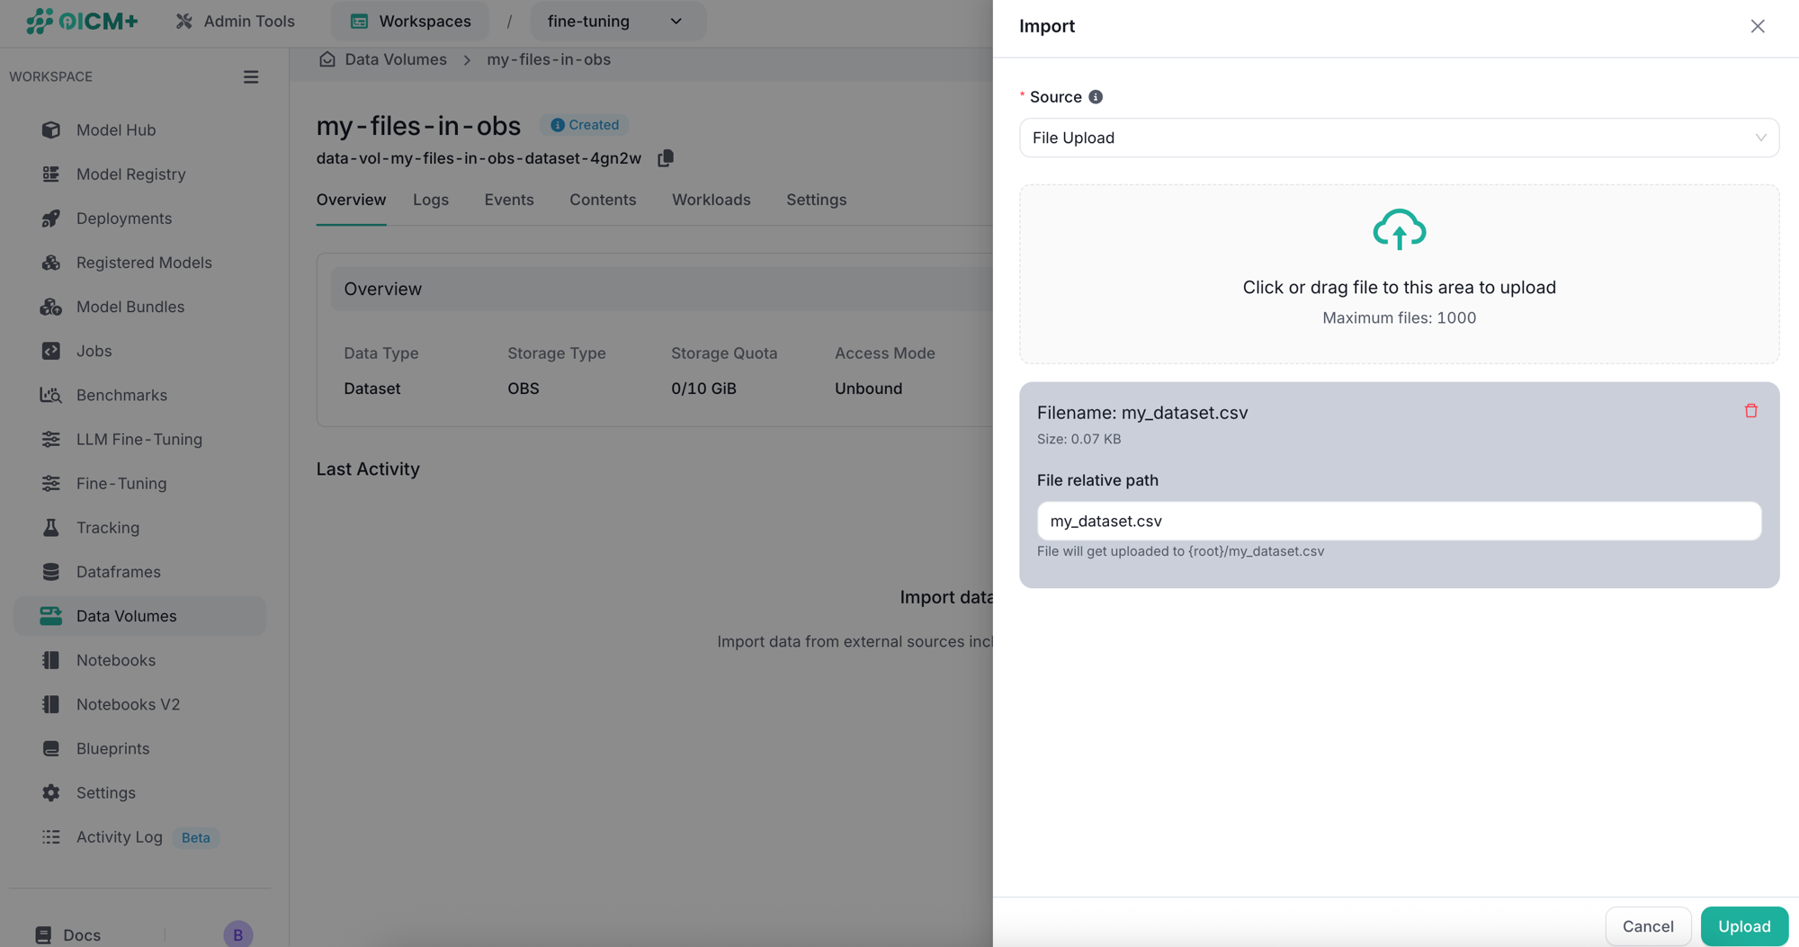Open Admin Tools in the top bar
The height and width of the screenshot is (947, 1799).
pyautogui.click(x=235, y=21)
